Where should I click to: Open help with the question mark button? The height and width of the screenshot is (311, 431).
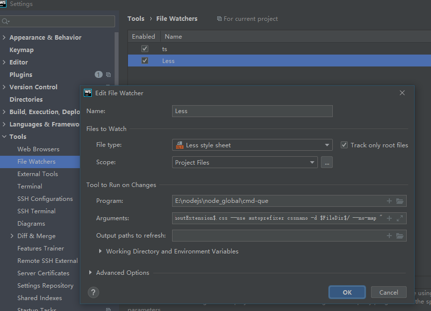[x=93, y=292]
